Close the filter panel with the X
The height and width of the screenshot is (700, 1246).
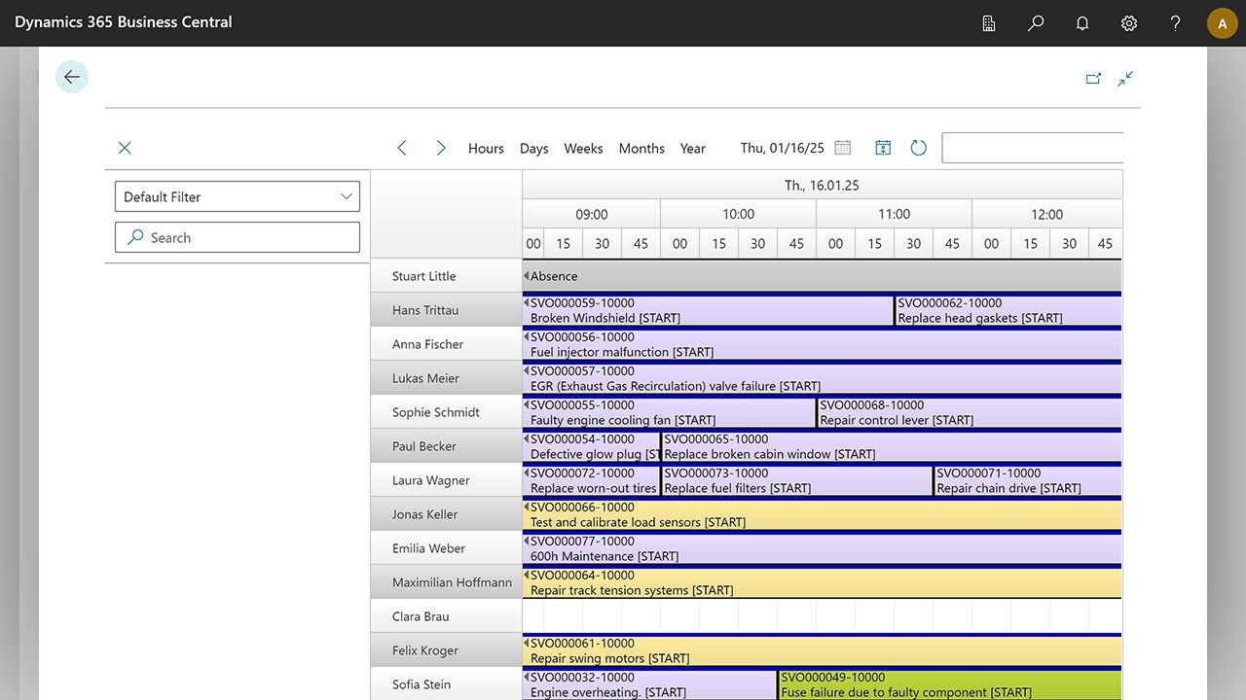coord(124,147)
